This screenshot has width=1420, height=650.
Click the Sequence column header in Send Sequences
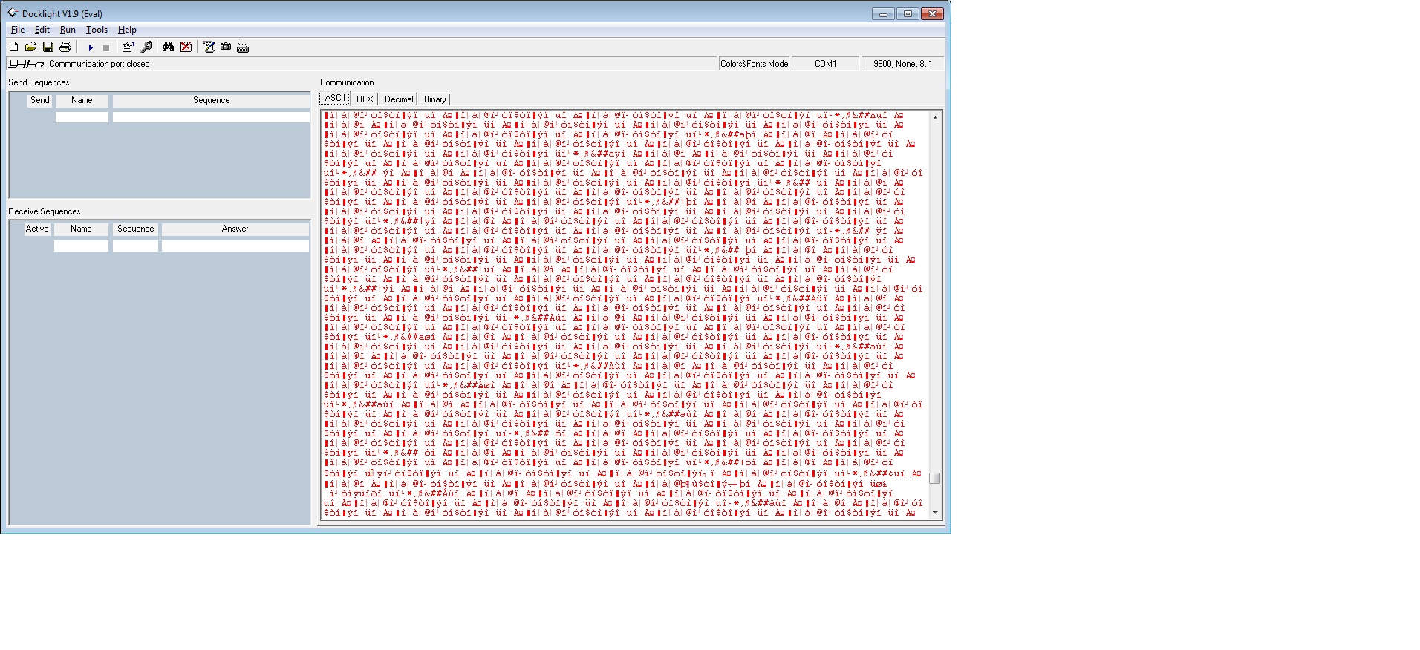[211, 100]
